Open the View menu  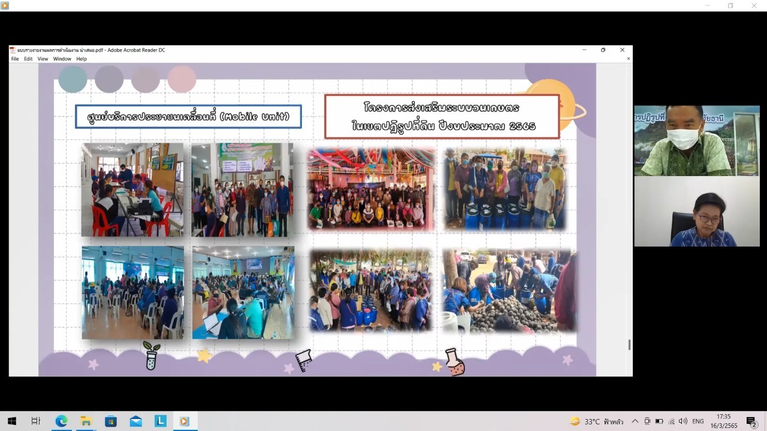point(43,59)
